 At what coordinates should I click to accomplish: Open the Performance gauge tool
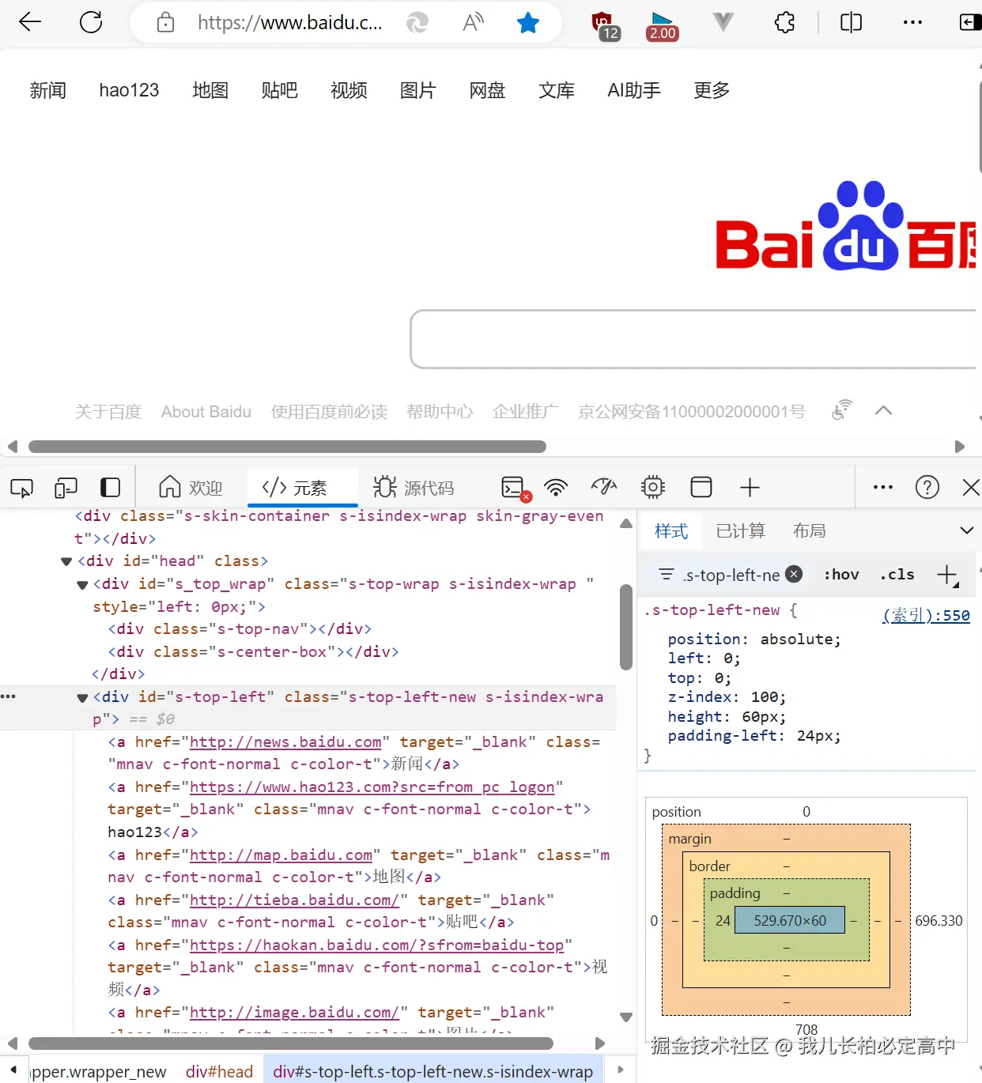tap(604, 487)
